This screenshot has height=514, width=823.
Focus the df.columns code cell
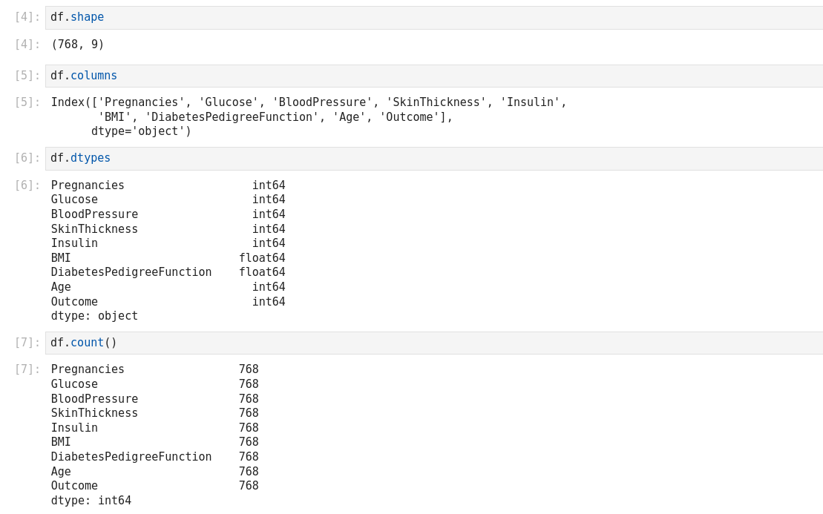433,76
